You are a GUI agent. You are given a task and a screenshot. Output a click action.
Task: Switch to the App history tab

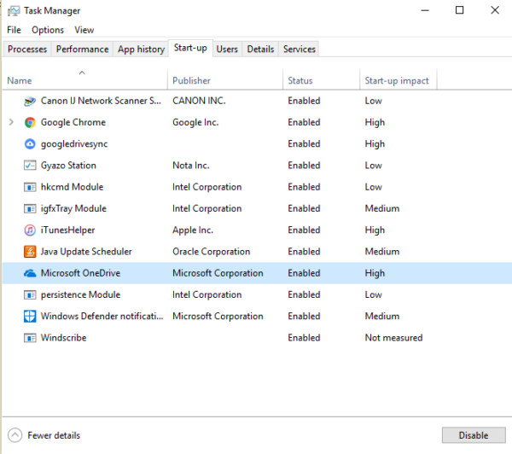[141, 49]
